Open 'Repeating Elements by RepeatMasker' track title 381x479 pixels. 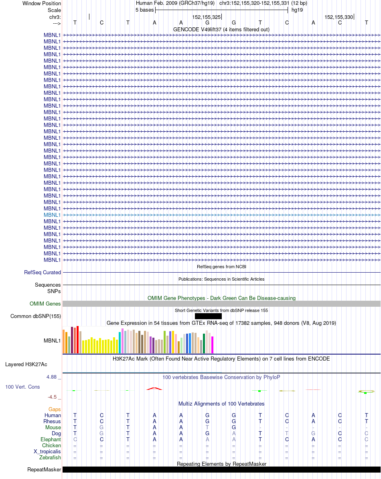pyautogui.click(x=221, y=464)
